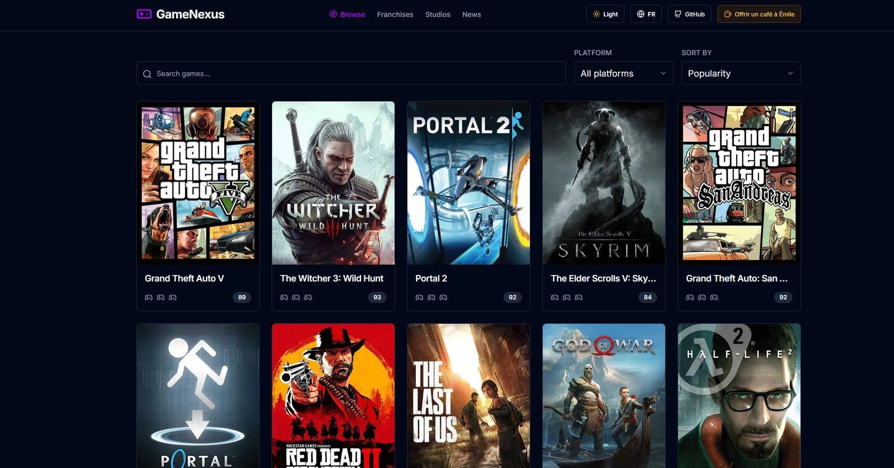Open the Portal cover in second row
Screen dimensions: 894x468
pos(198,396)
